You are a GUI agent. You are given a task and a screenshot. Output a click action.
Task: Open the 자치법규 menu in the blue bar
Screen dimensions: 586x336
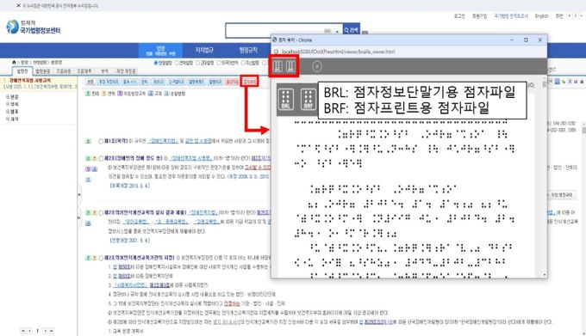pos(204,50)
